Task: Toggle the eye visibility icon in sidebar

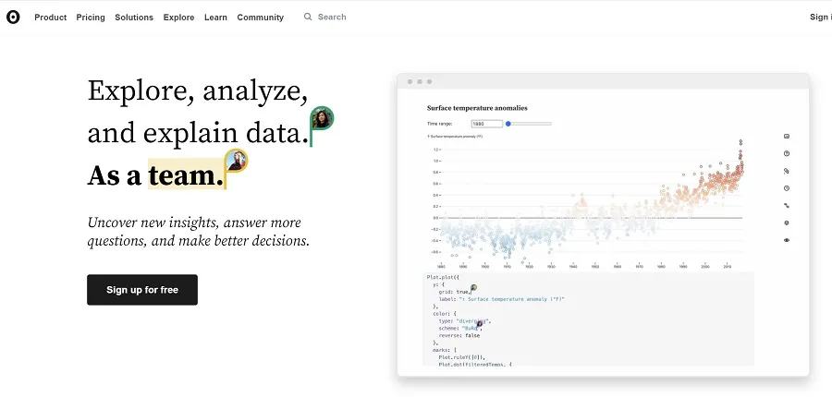Action: (786, 240)
